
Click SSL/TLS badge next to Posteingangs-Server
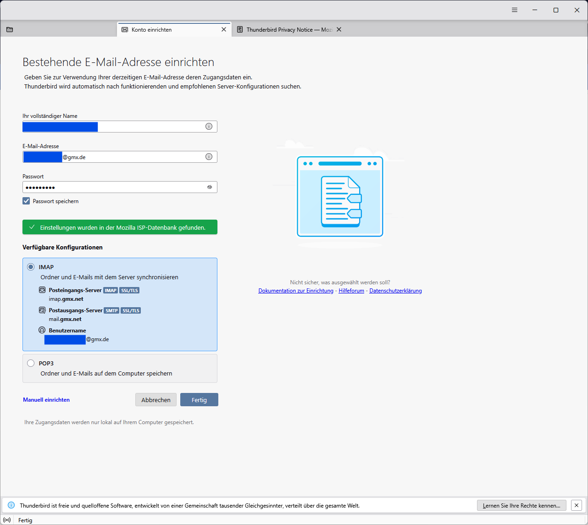pyautogui.click(x=129, y=290)
